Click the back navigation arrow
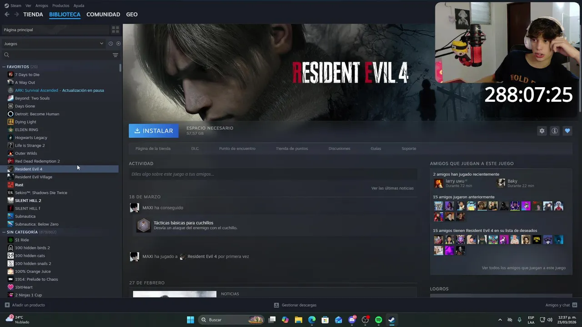This screenshot has height=327, width=582. pos(7,15)
